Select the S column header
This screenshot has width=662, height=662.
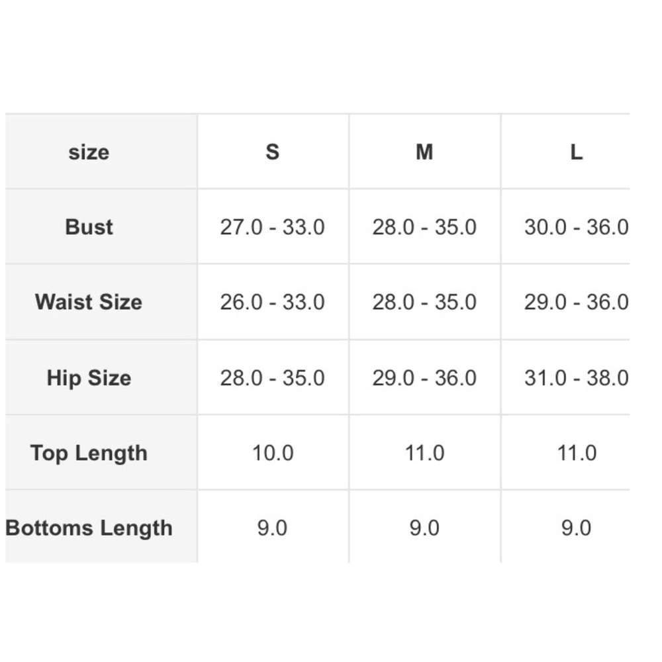(x=272, y=152)
